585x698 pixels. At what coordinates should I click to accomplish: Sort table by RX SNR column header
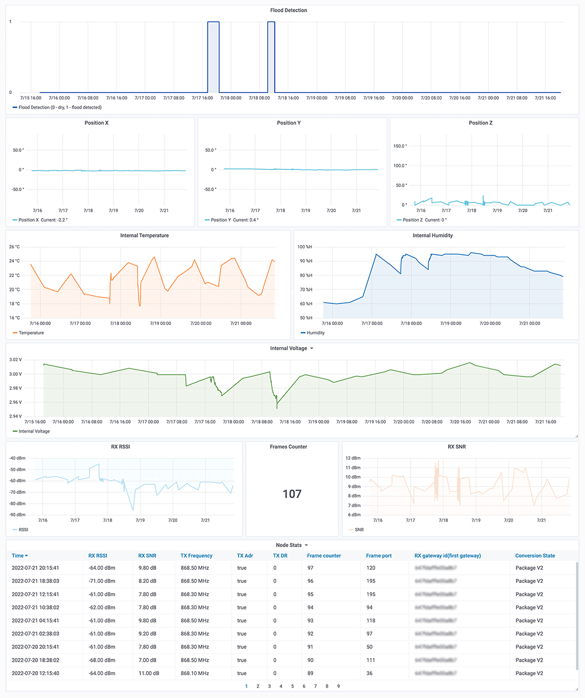click(x=147, y=556)
